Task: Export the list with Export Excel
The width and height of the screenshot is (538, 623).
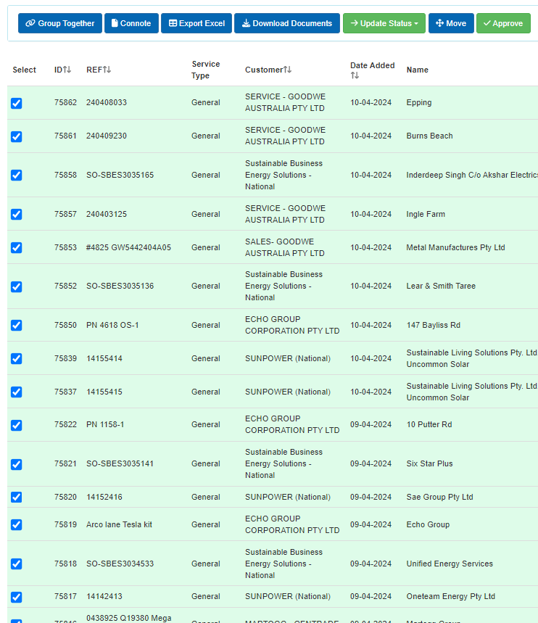Action: click(196, 23)
